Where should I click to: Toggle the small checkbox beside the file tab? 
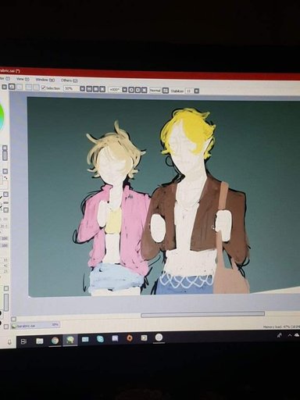pos(6,327)
